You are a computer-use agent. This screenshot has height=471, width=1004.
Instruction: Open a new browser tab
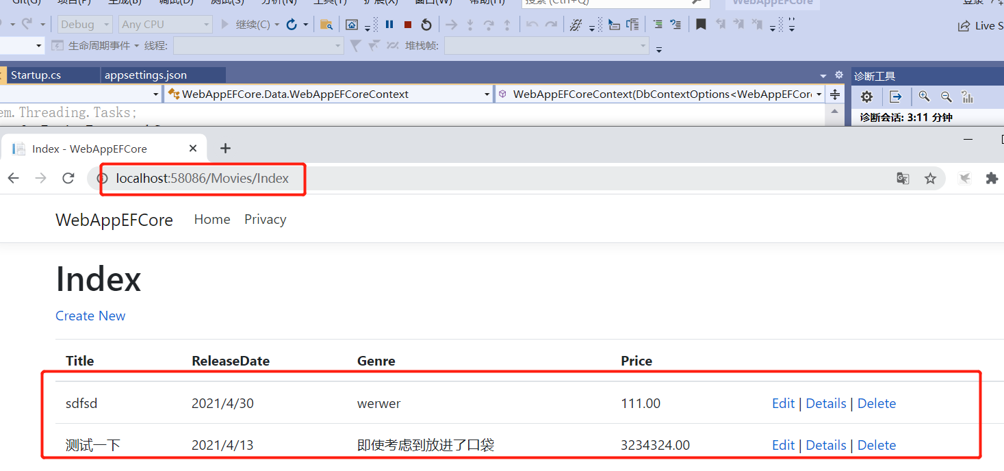[225, 149]
